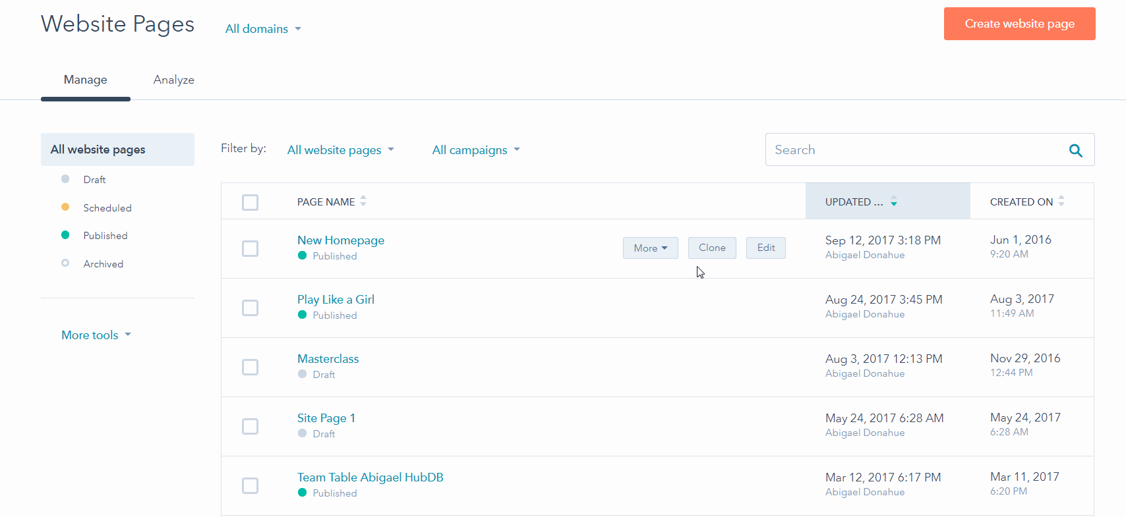The width and height of the screenshot is (1126, 517).
Task: Open the New Homepage page link
Action: point(341,240)
